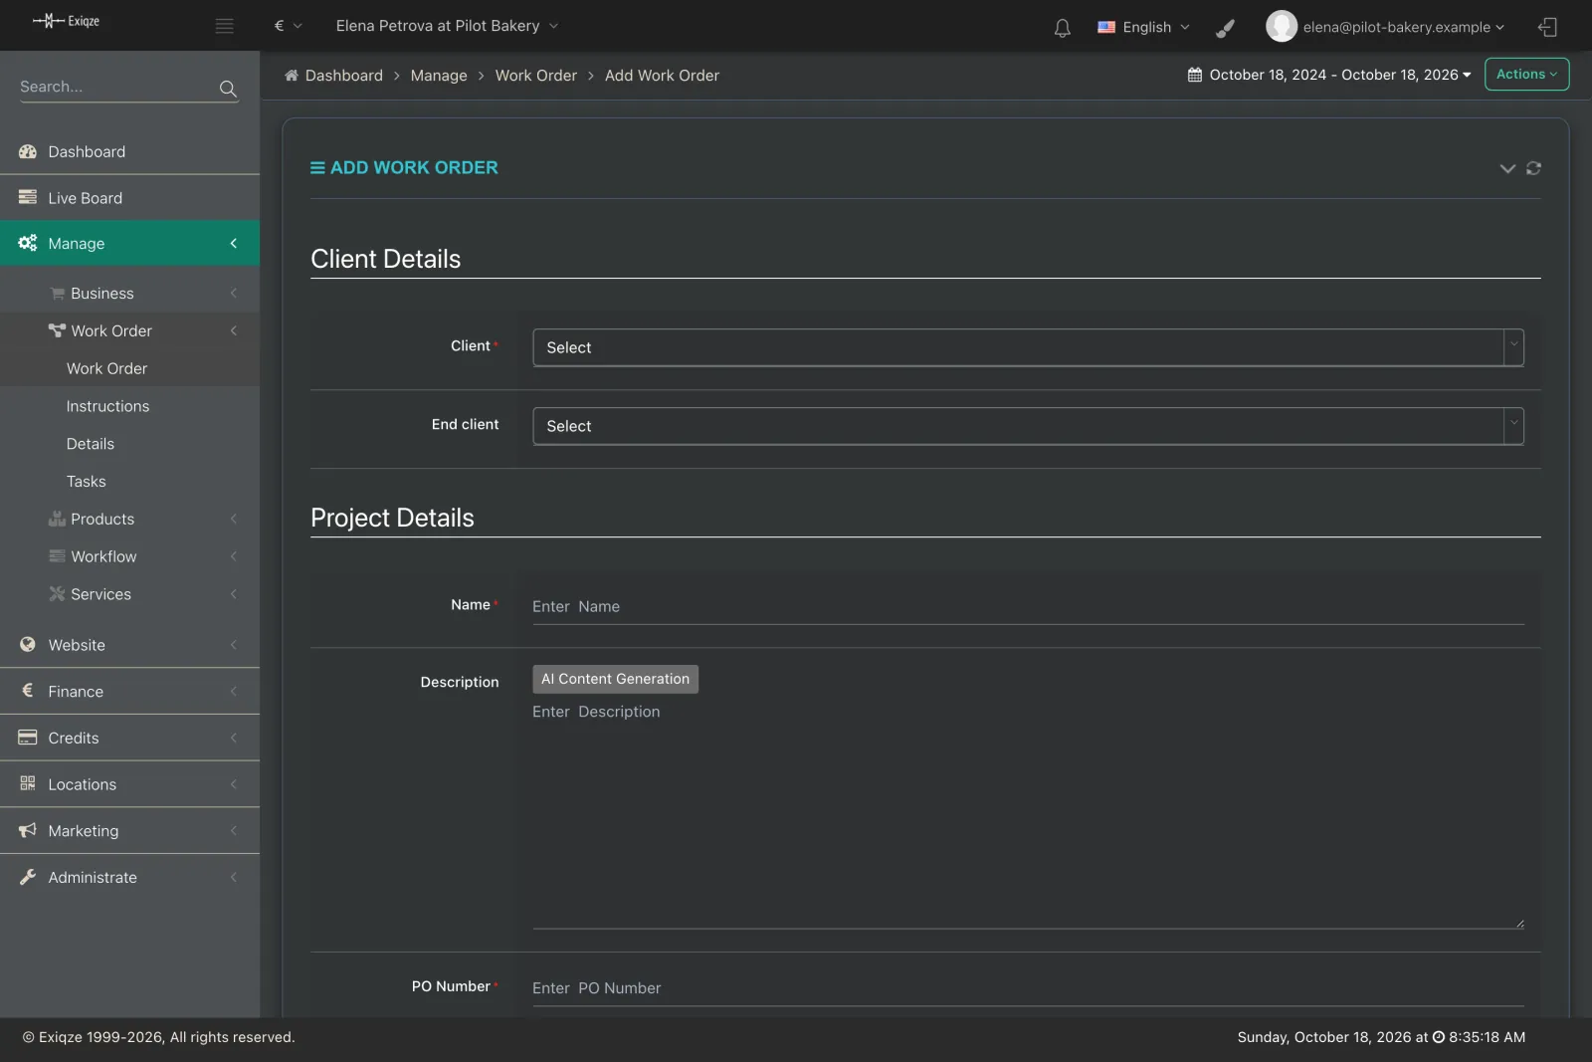Collapse the Add Work Order panel
This screenshot has width=1592, height=1062.
coord(1507,168)
